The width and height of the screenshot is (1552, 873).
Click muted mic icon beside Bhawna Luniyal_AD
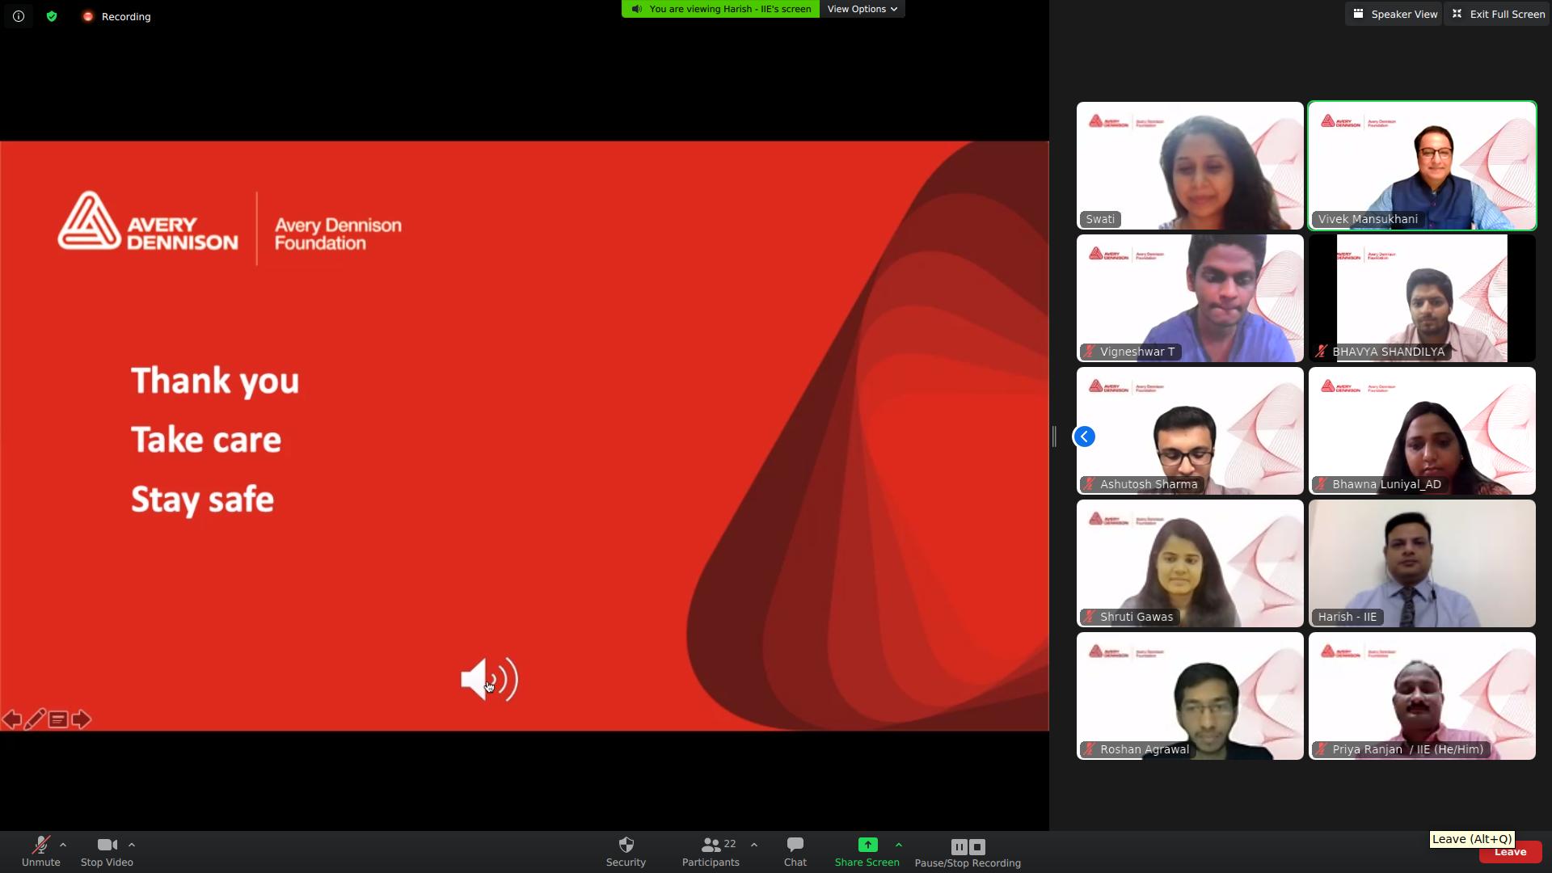1322,484
